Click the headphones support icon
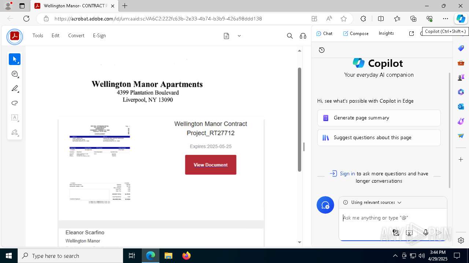469x263 pixels. point(303,36)
